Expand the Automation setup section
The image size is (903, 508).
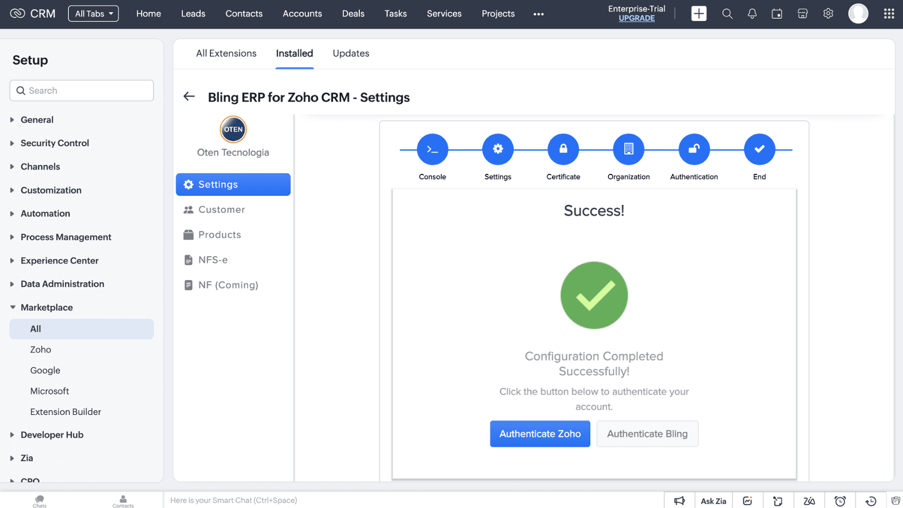(x=45, y=213)
